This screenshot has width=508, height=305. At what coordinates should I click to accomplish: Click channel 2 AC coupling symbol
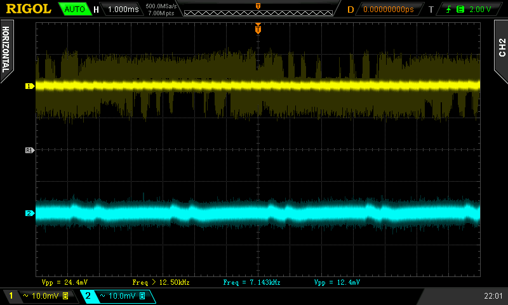point(103,295)
